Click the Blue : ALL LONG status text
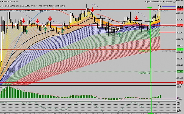Image resolution: width=184 pixels, height=114 pixels. (23, 6)
